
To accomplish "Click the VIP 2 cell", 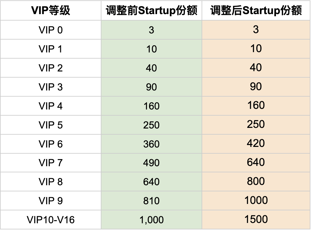I will (51, 68).
